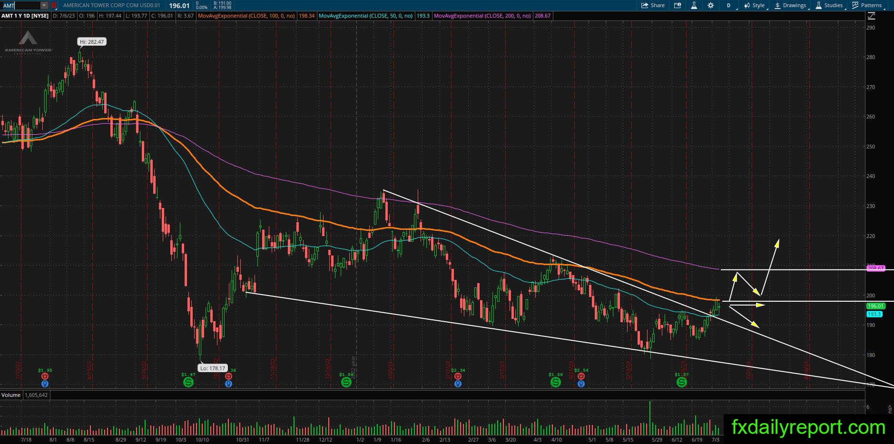Open the Drawings menu
Image resolution: width=894 pixels, height=444 pixels.
(790, 5)
